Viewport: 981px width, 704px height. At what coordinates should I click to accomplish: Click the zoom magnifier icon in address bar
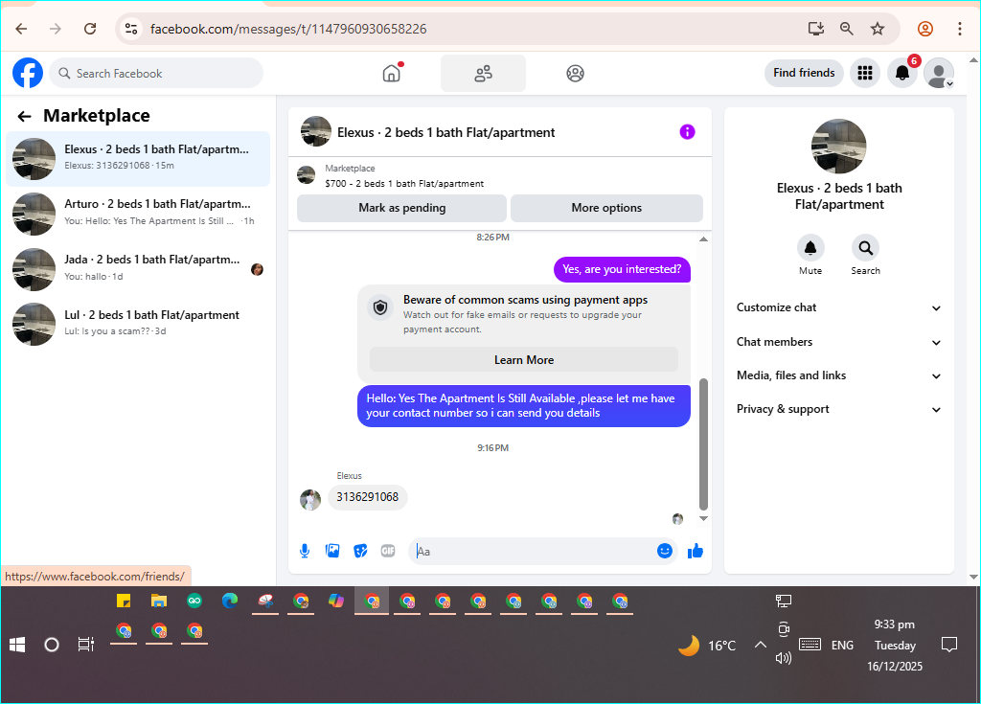(x=847, y=28)
